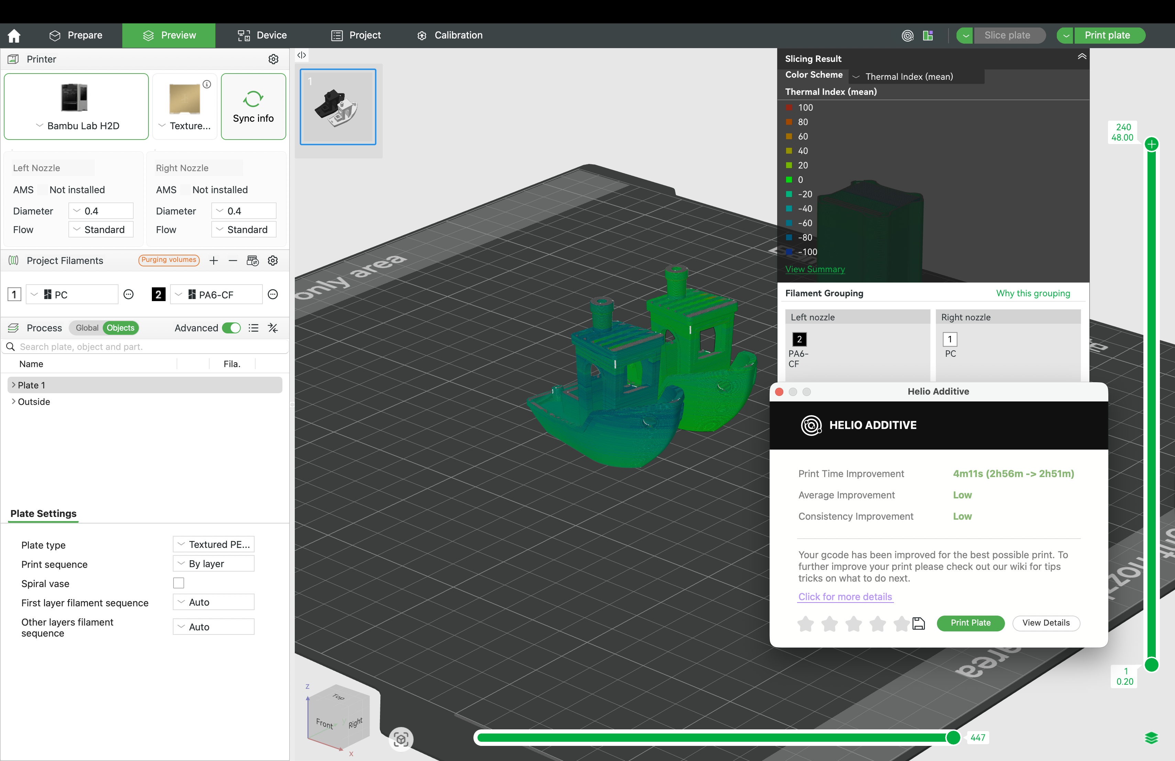Open the Print sequence dropdown
The width and height of the screenshot is (1175, 761).
coord(213,564)
